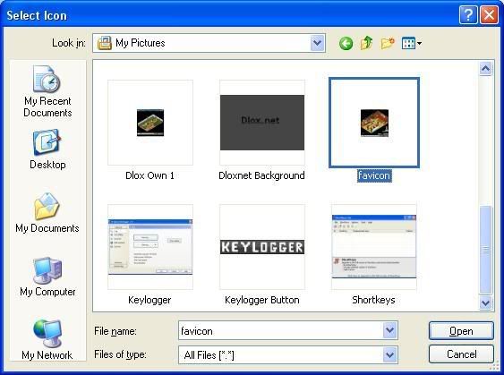504x375 pixels.
Task: Open My Recent Documents in the places bar
Action: click(x=47, y=91)
